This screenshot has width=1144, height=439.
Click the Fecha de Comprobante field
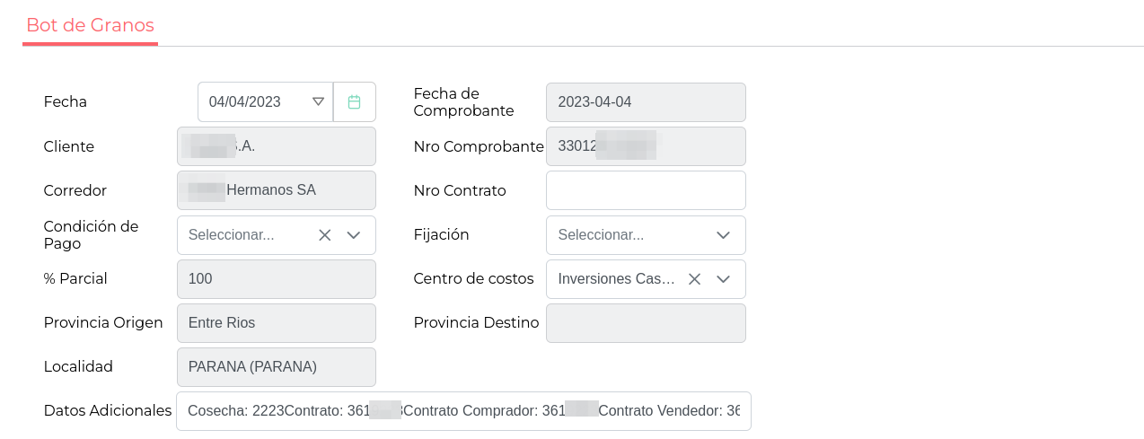pos(646,102)
